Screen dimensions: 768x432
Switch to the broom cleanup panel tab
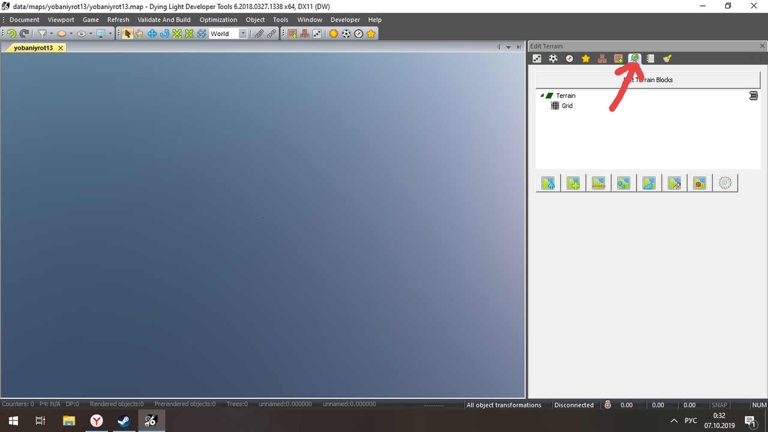coord(667,58)
